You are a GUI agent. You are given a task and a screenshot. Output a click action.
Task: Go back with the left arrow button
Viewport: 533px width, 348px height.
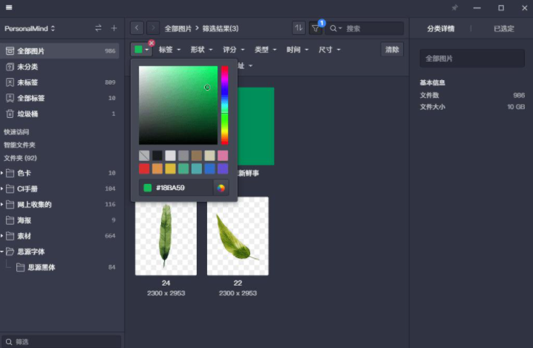point(137,28)
